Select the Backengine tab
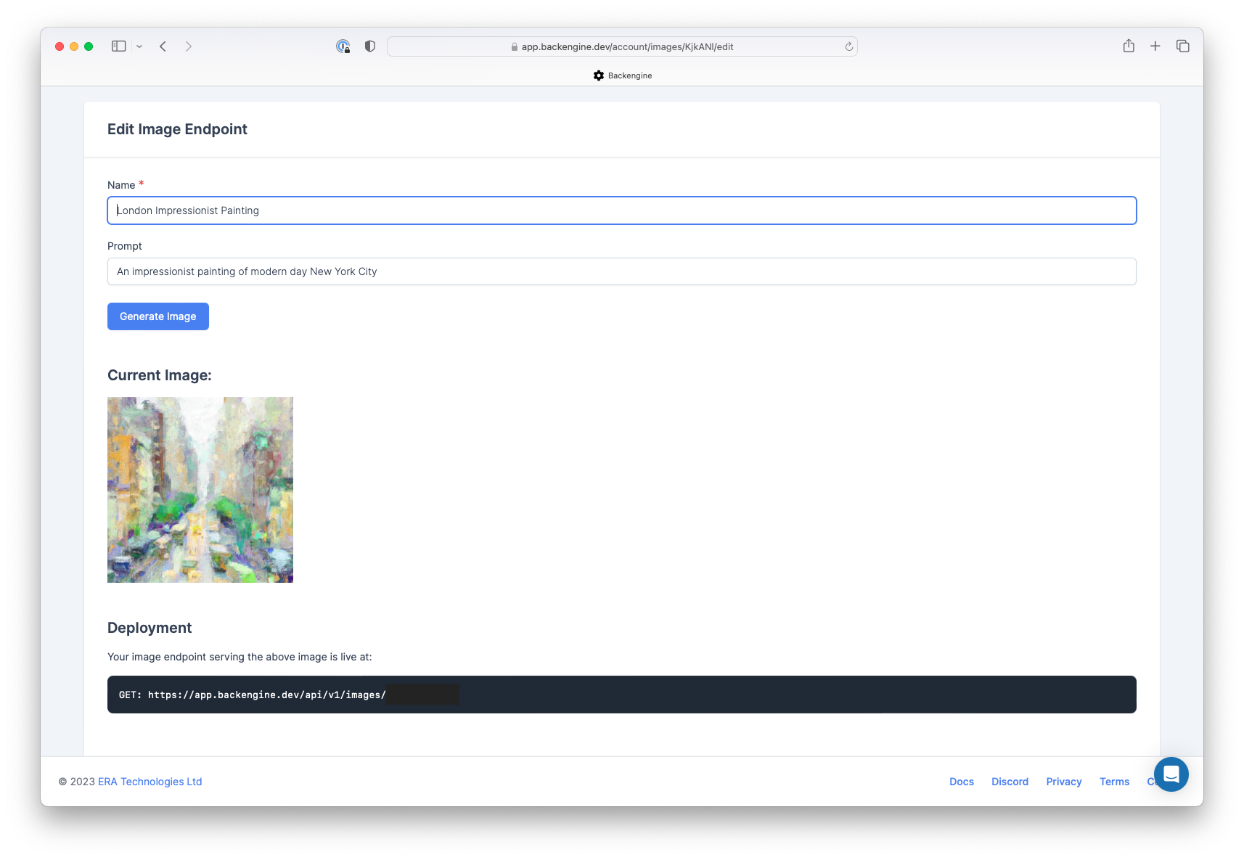The height and width of the screenshot is (860, 1244). (622, 75)
